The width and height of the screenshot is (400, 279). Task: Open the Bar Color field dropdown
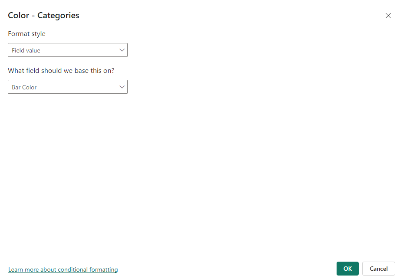(68, 87)
